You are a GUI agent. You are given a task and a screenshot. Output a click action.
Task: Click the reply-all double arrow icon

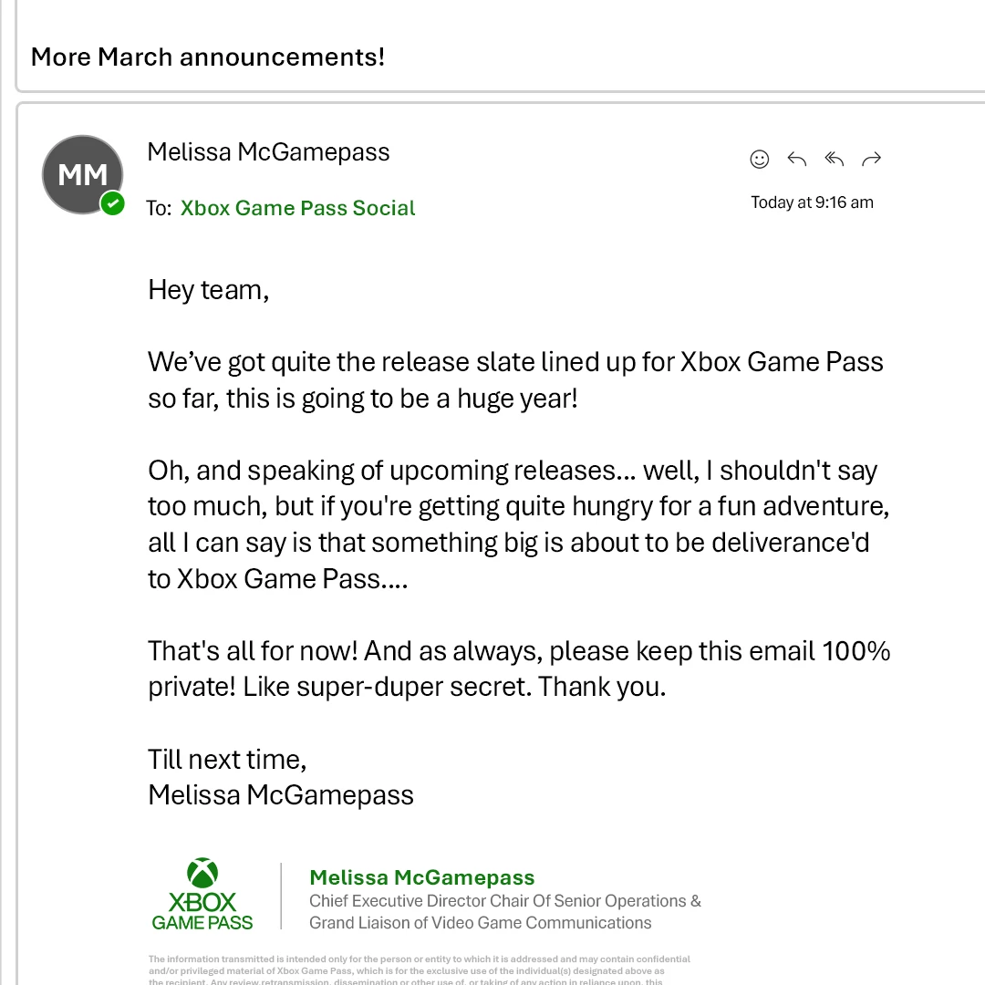[x=834, y=159]
